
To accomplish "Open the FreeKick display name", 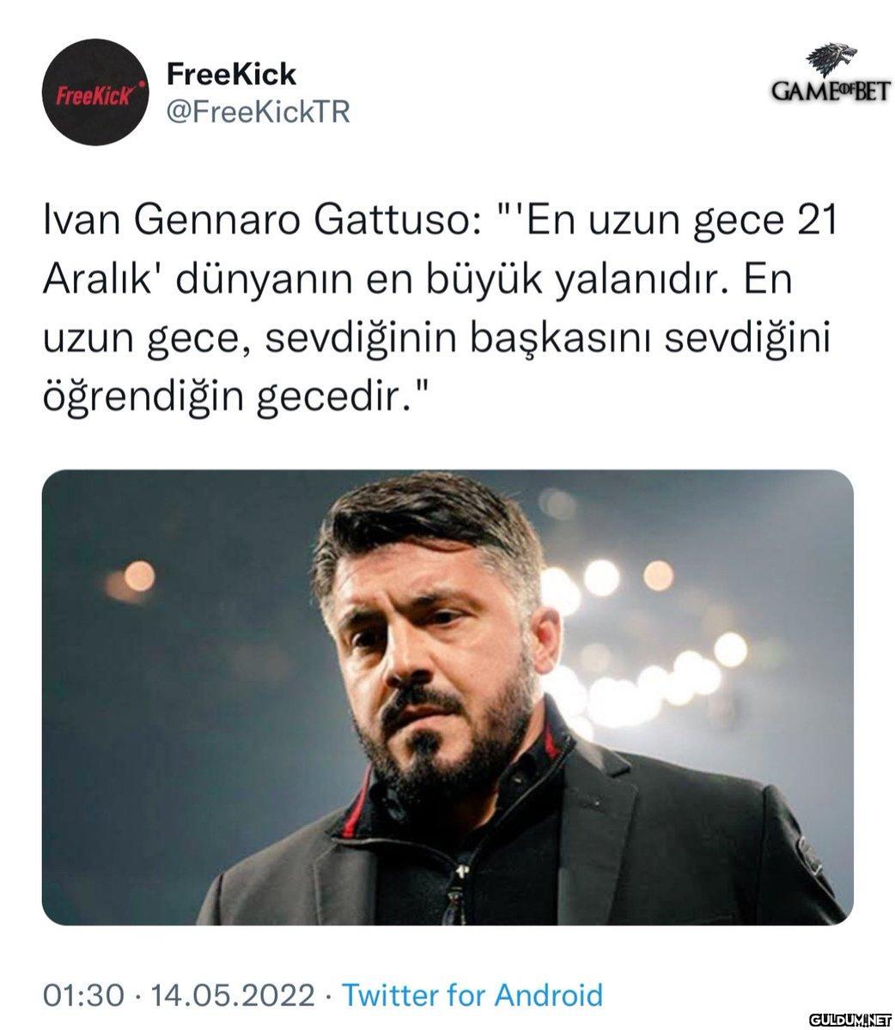I will pyautogui.click(x=231, y=74).
